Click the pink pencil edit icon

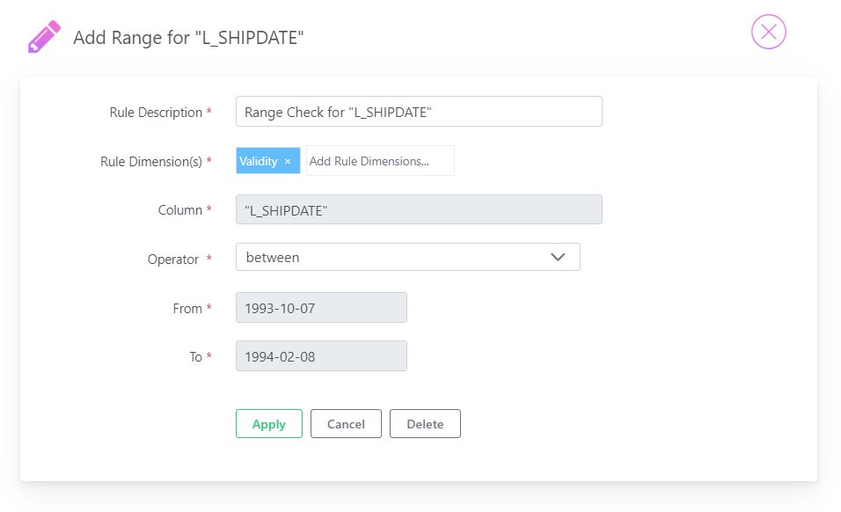point(44,36)
